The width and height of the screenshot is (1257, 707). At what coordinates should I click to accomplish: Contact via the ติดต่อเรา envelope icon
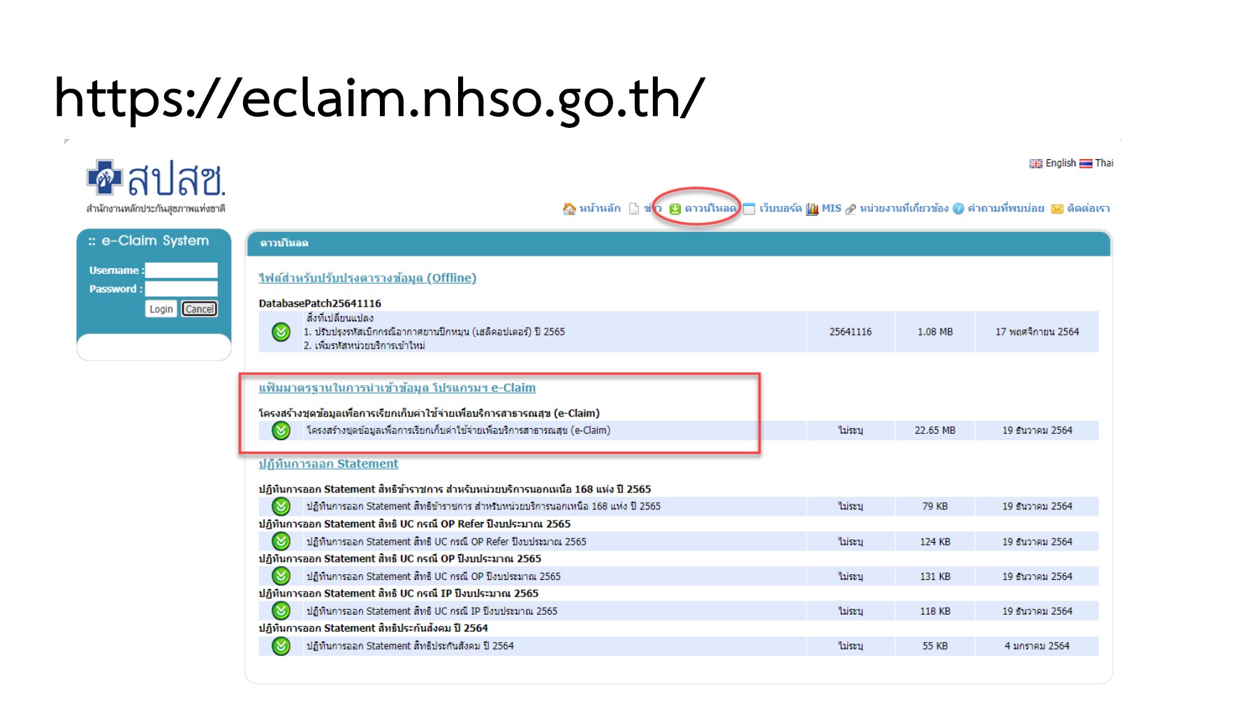1057,207
